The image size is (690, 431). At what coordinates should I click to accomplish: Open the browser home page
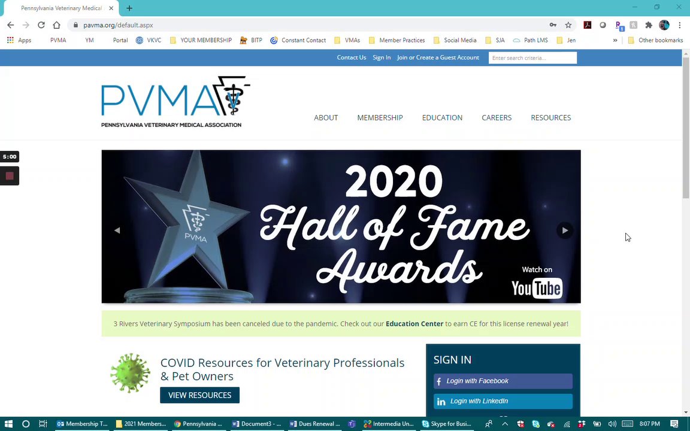(56, 25)
